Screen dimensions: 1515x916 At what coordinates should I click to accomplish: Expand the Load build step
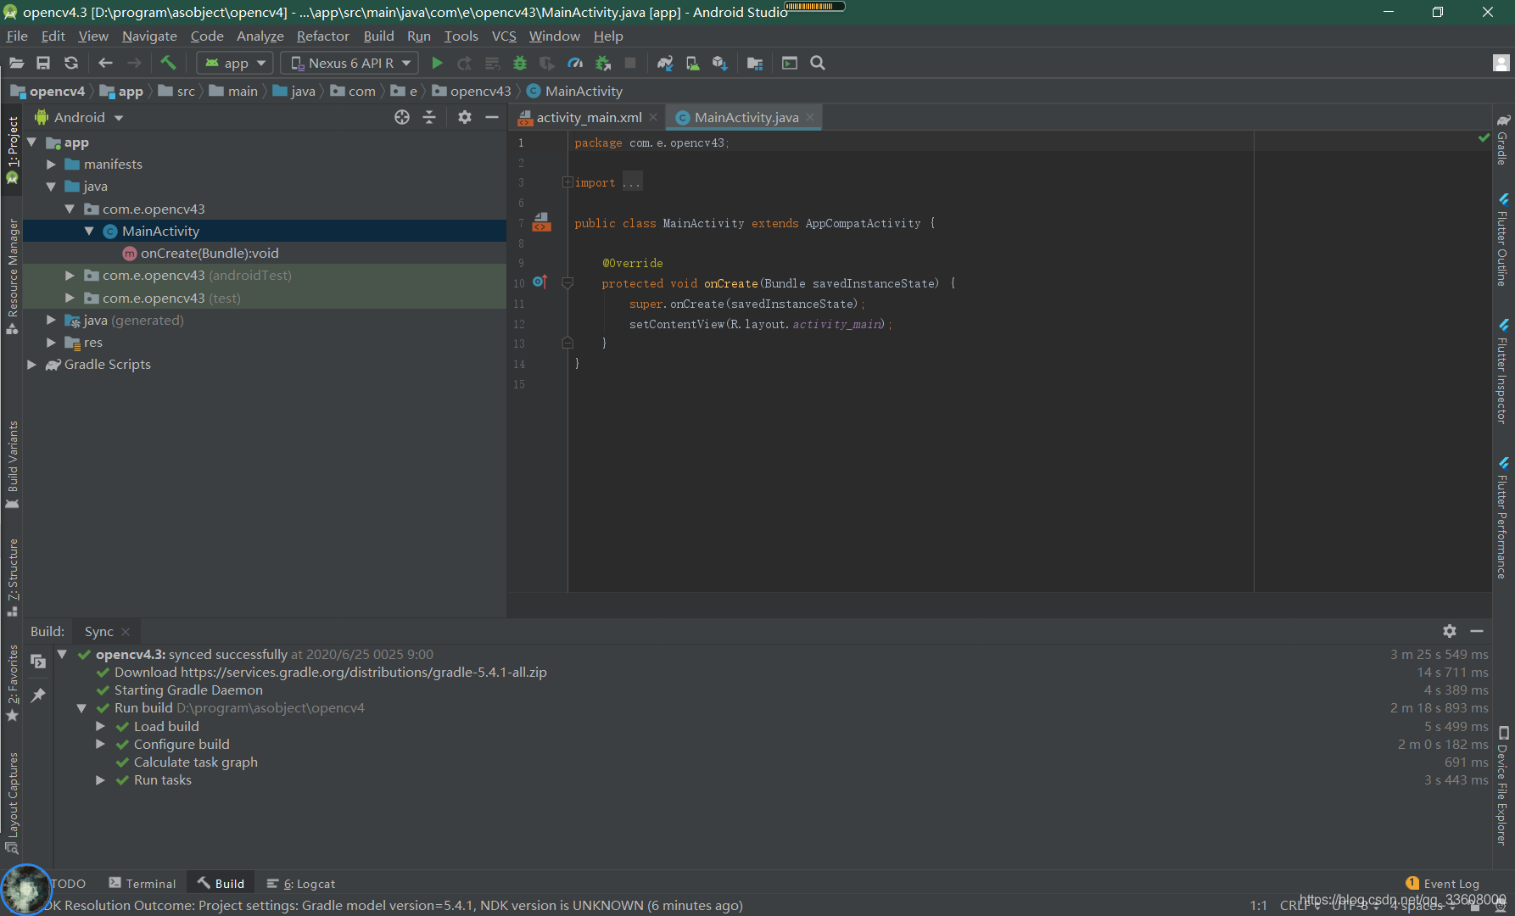coord(100,726)
